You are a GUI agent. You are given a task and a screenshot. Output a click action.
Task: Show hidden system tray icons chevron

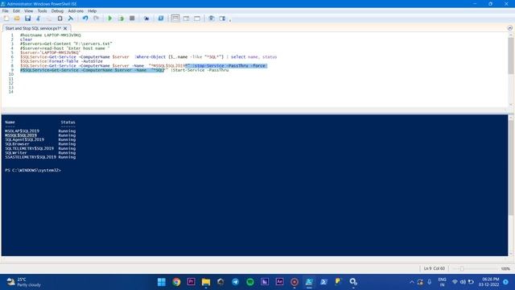pos(412,282)
